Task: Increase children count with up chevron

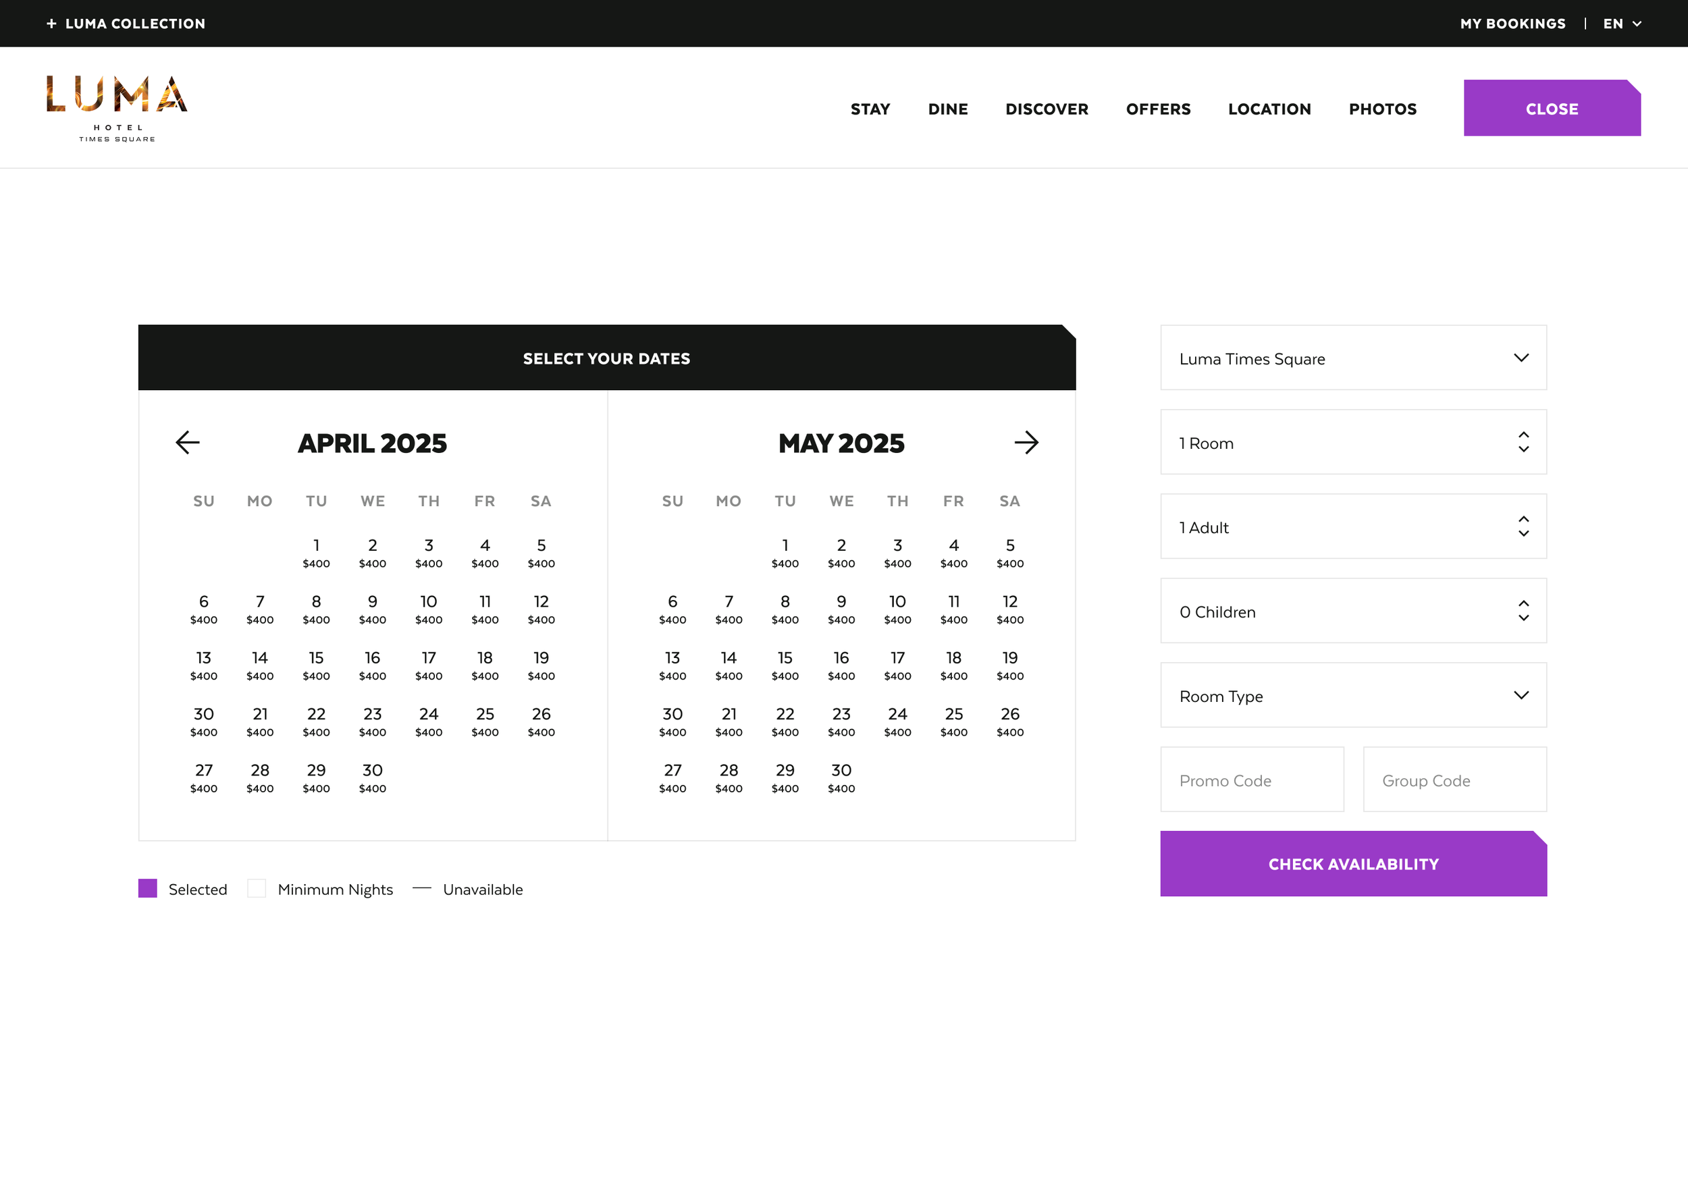Action: (1523, 603)
